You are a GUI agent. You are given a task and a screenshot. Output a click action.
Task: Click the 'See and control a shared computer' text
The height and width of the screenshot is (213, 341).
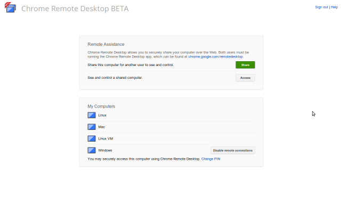coord(115,78)
